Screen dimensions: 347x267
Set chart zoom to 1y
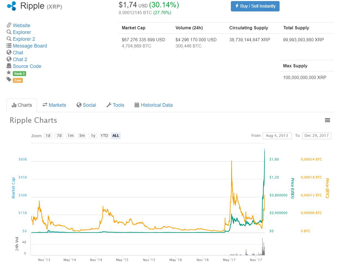coord(93,136)
